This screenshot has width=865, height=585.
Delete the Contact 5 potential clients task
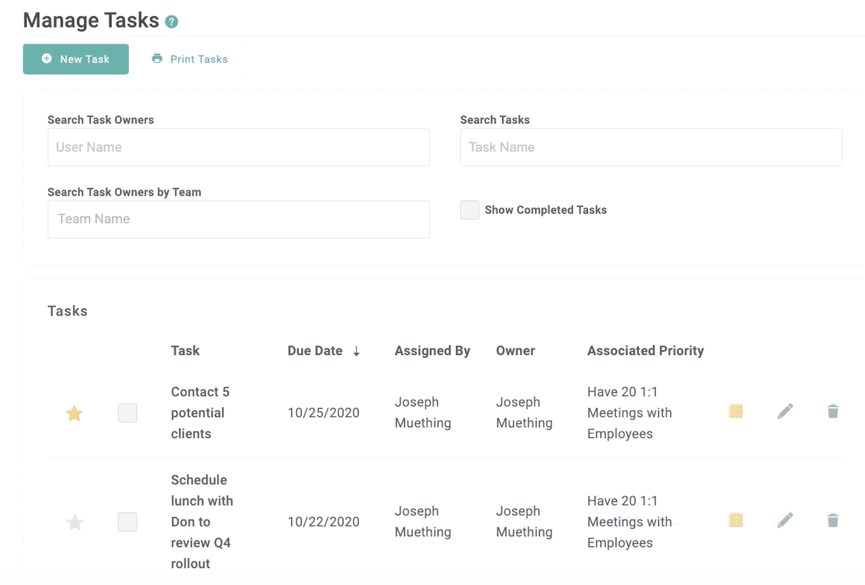(833, 411)
